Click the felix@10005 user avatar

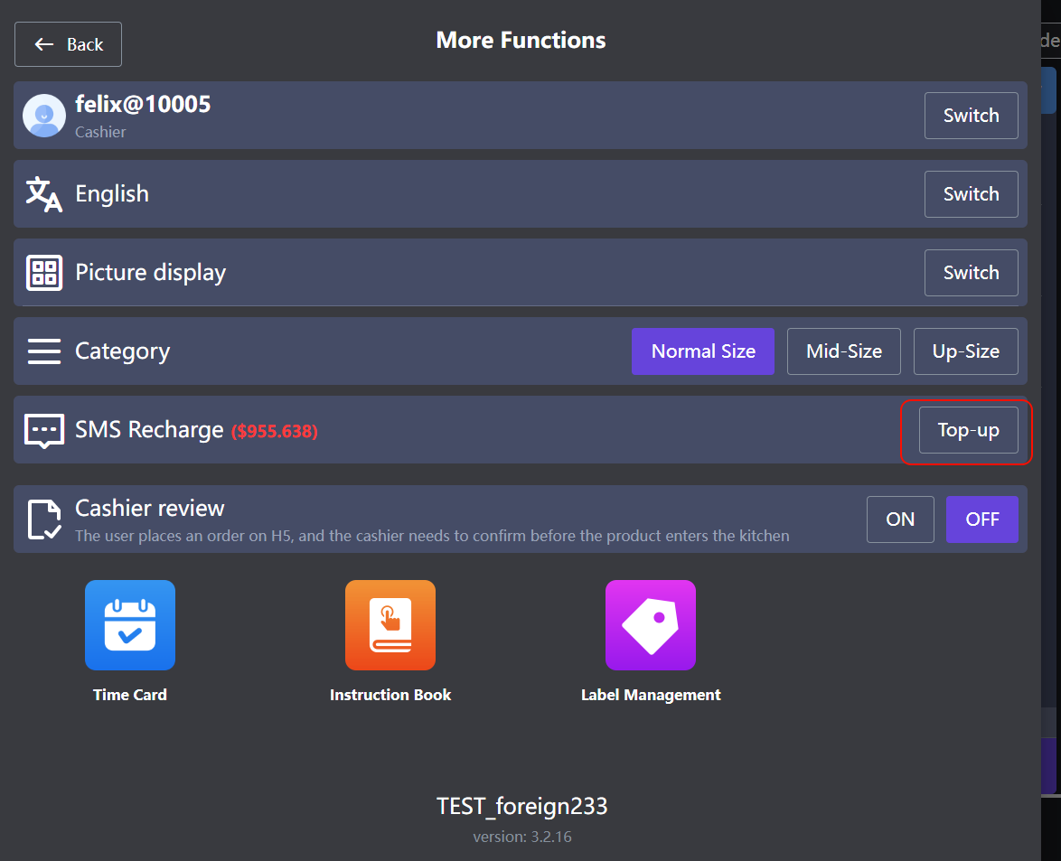click(x=44, y=116)
